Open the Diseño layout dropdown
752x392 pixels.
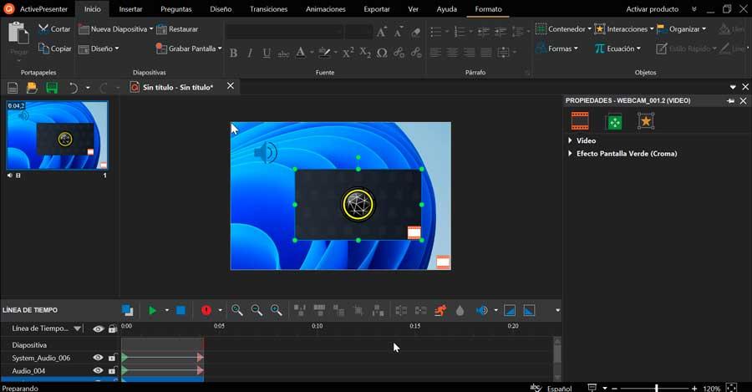tap(99, 48)
